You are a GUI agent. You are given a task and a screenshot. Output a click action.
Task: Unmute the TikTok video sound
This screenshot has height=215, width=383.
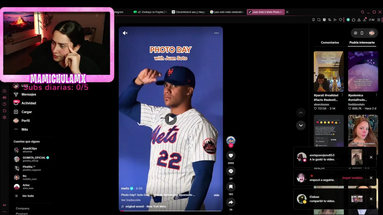(125, 33)
